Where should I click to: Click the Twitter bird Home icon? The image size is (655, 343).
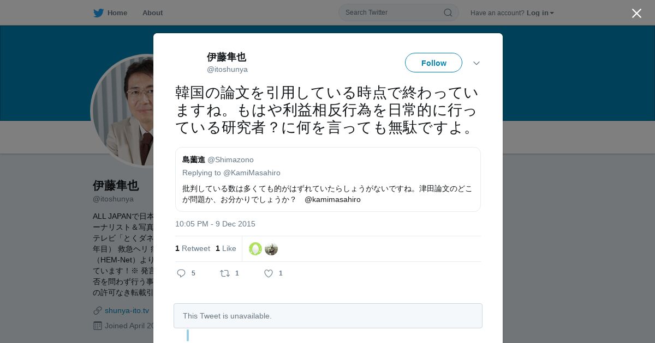click(98, 13)
